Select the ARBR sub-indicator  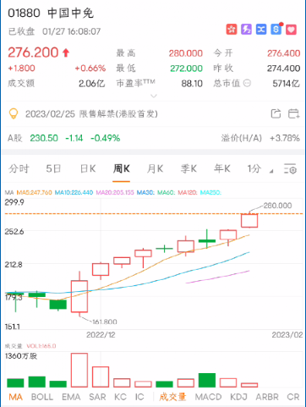267,397
